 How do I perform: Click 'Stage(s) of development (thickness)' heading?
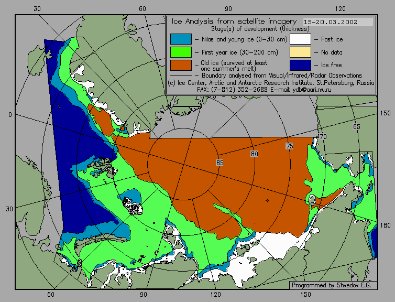[260, 29]
